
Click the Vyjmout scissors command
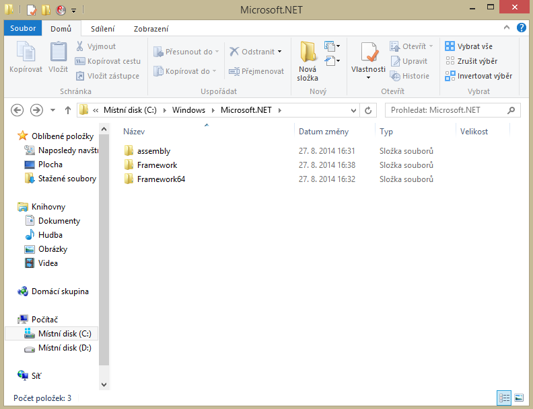(96, 46)
